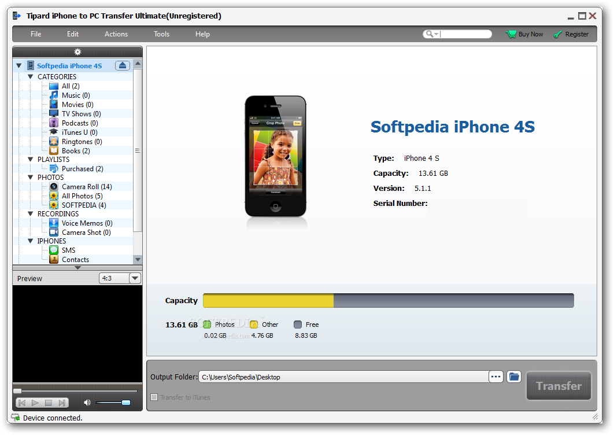Click the Buy Now link

point(531,34)
